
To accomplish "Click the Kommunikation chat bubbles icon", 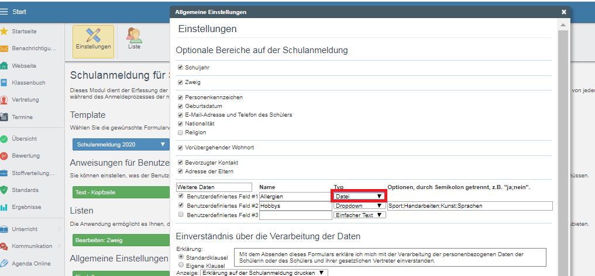I will pos(4,246).
